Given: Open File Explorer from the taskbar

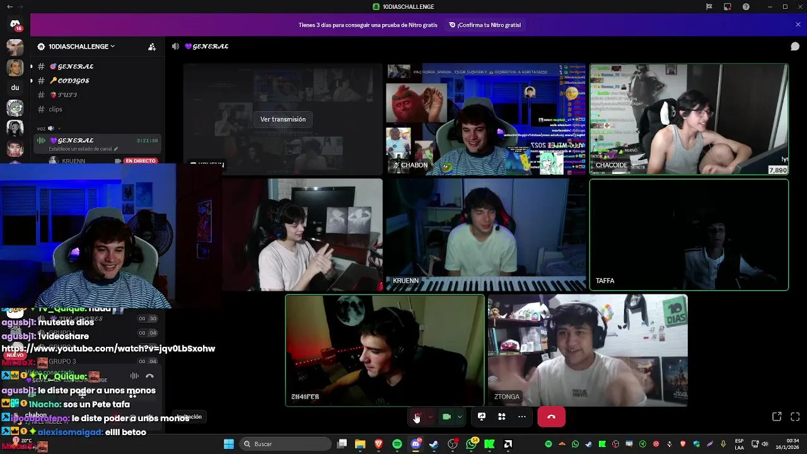Looking at the screenshot, I should point(360,444).
